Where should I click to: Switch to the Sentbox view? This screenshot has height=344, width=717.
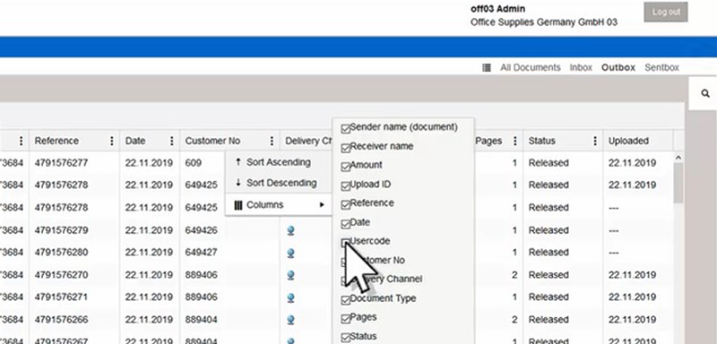pyautogui.click(x=661, y=67)
